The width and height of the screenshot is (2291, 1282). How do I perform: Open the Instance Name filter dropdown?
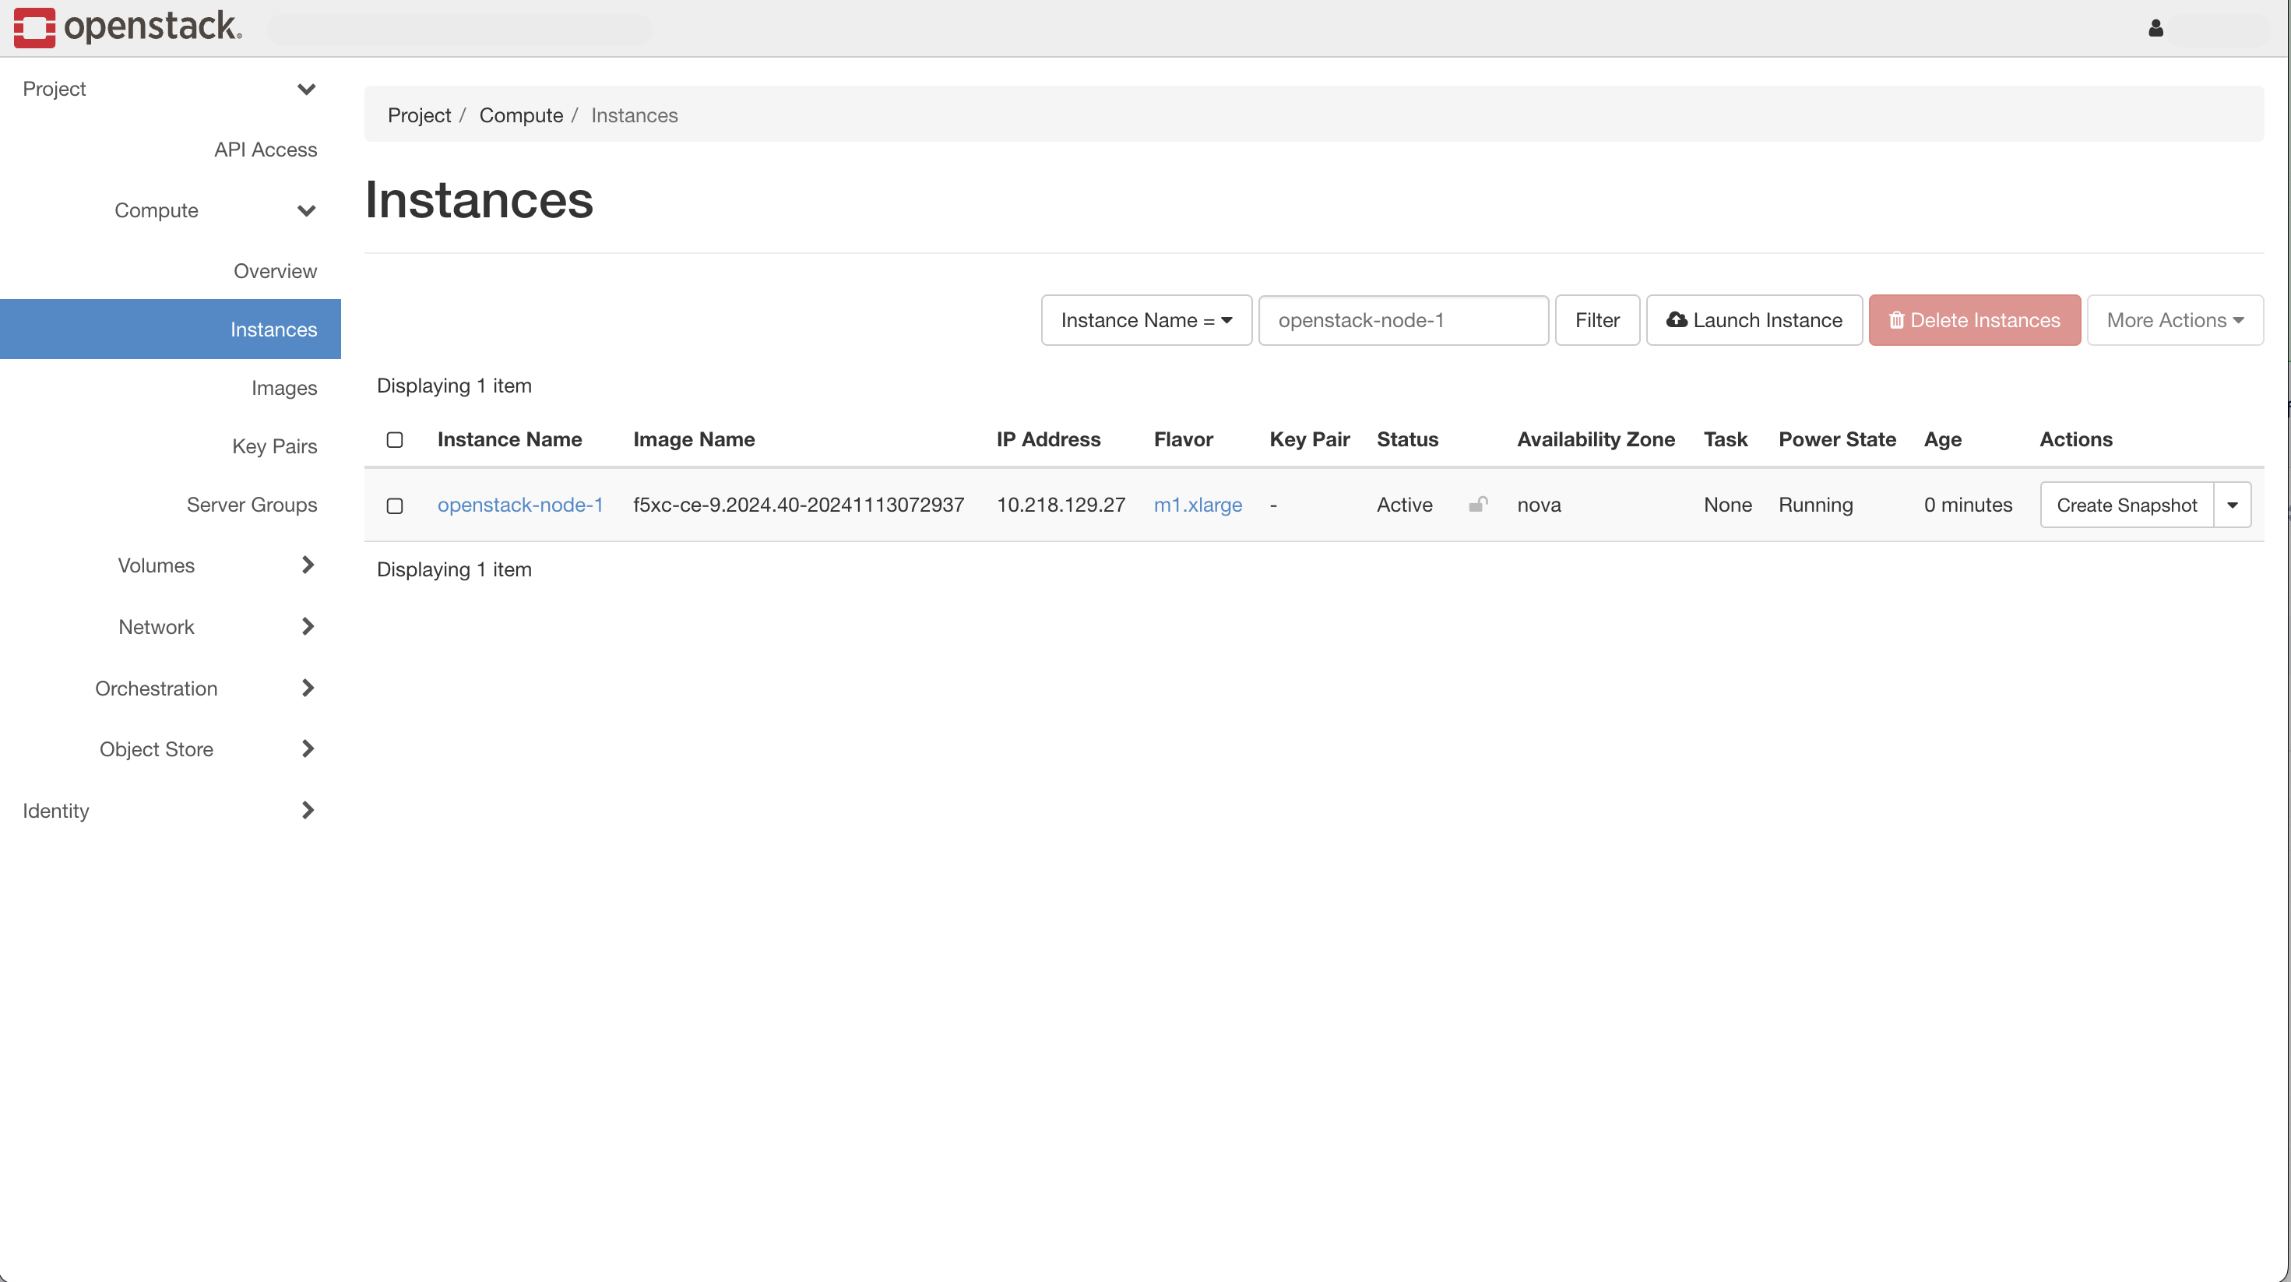tap(1145, 320)
